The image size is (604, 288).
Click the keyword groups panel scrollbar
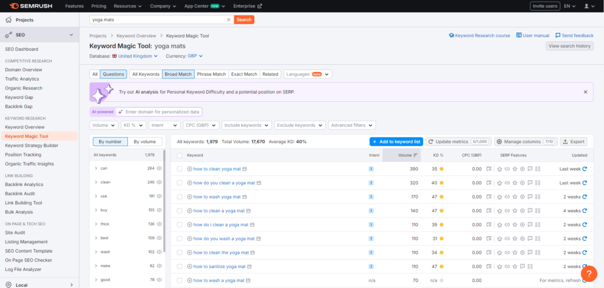pos(165,200)
